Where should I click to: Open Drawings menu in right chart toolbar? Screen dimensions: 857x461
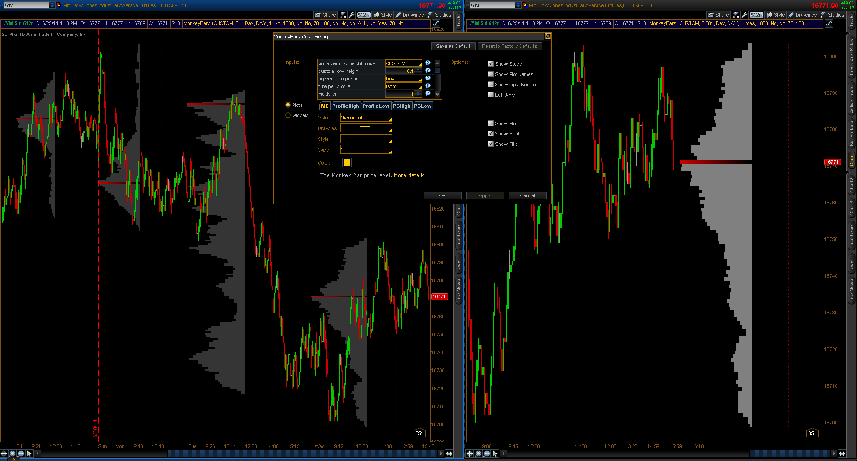(802, 15)
